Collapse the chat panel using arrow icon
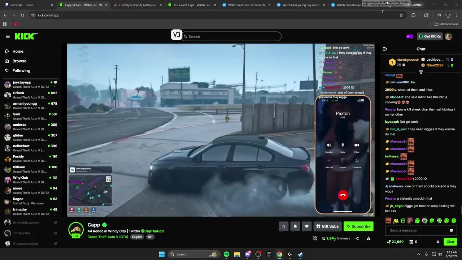The height and width of the screenshot is (260, 462). coord(385,49)
